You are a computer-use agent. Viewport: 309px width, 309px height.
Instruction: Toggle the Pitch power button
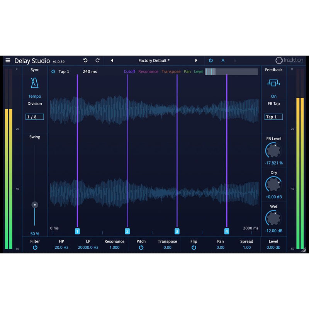[x=141, y=248]
